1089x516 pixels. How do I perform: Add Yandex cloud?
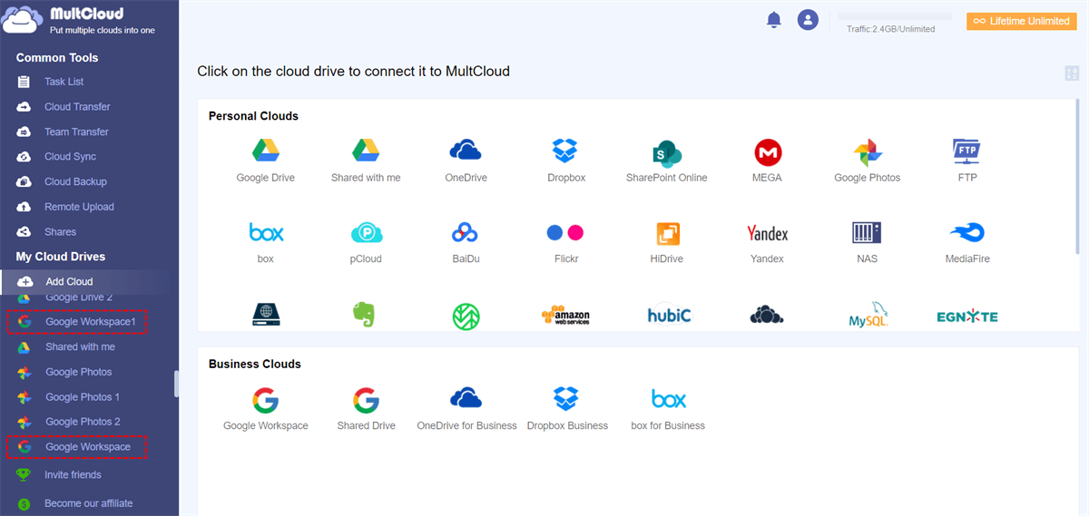[767, 242]
